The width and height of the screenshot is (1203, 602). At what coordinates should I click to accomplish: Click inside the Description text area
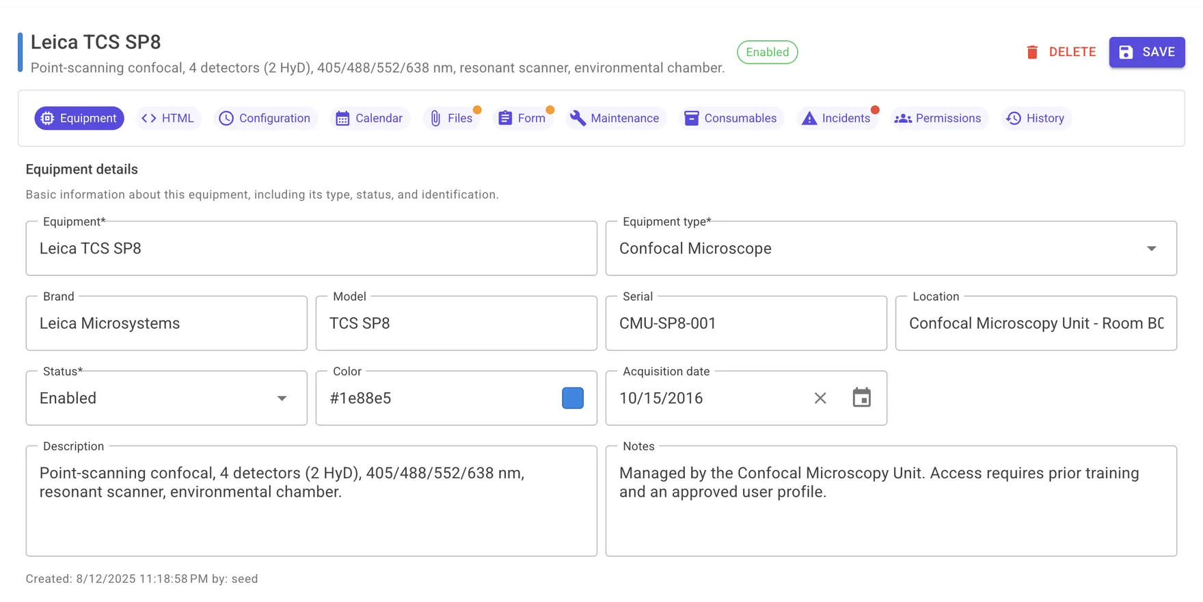click(x=312, y=501)
